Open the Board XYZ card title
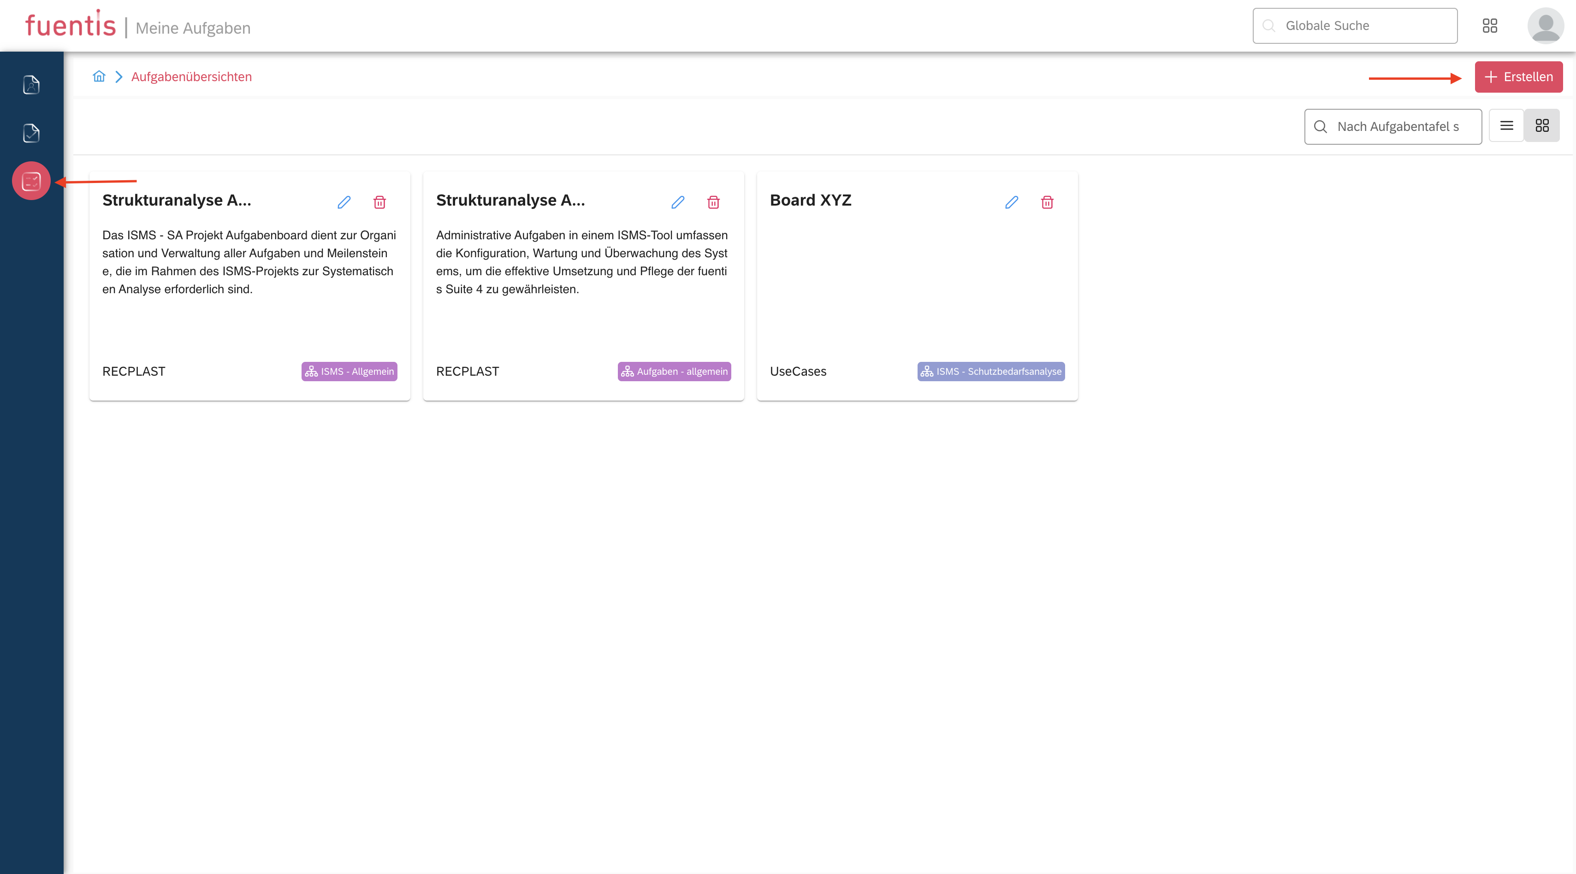1576x874 pixels. (x=810, y=200)
